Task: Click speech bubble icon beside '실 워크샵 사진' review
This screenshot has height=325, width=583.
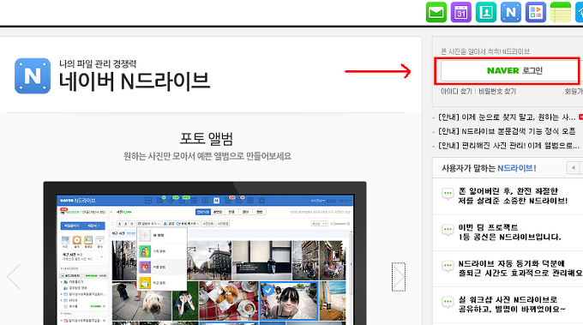Action: [x=448, y=302]
